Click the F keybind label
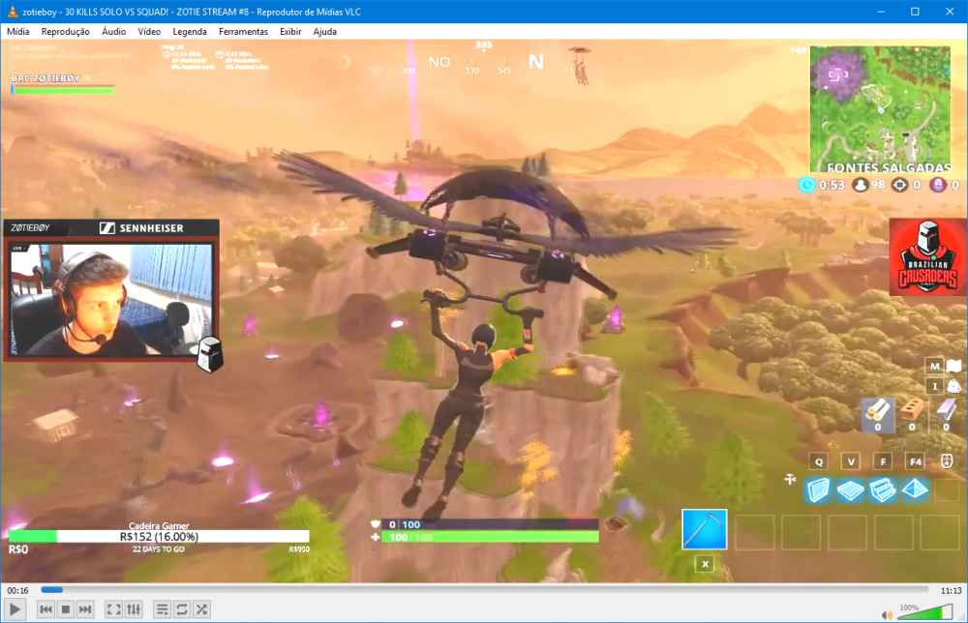Screen dimensions: 968x623 (x=883, y=461)
